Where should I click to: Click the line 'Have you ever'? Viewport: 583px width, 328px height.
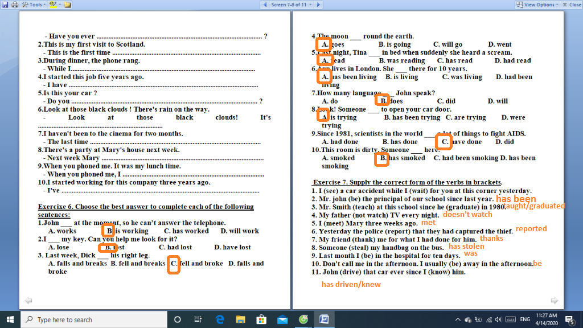coord(72,36)
